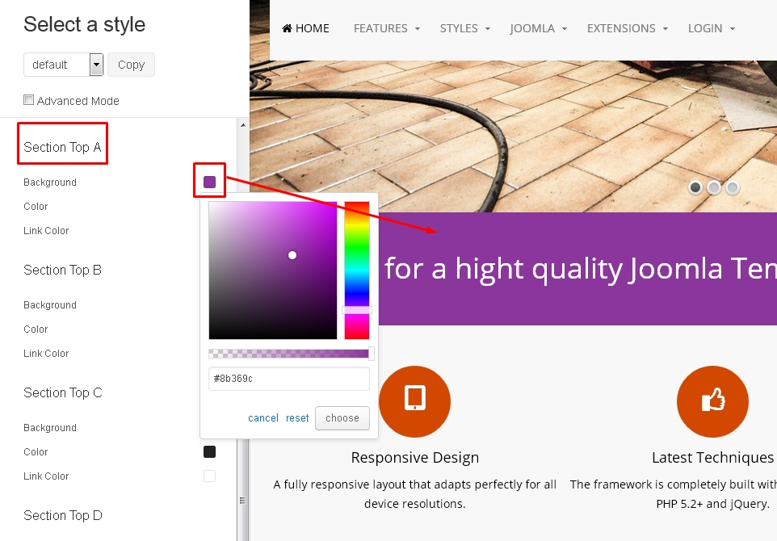
Task: Click the home icon beside HOME
Action: [287, 28]
